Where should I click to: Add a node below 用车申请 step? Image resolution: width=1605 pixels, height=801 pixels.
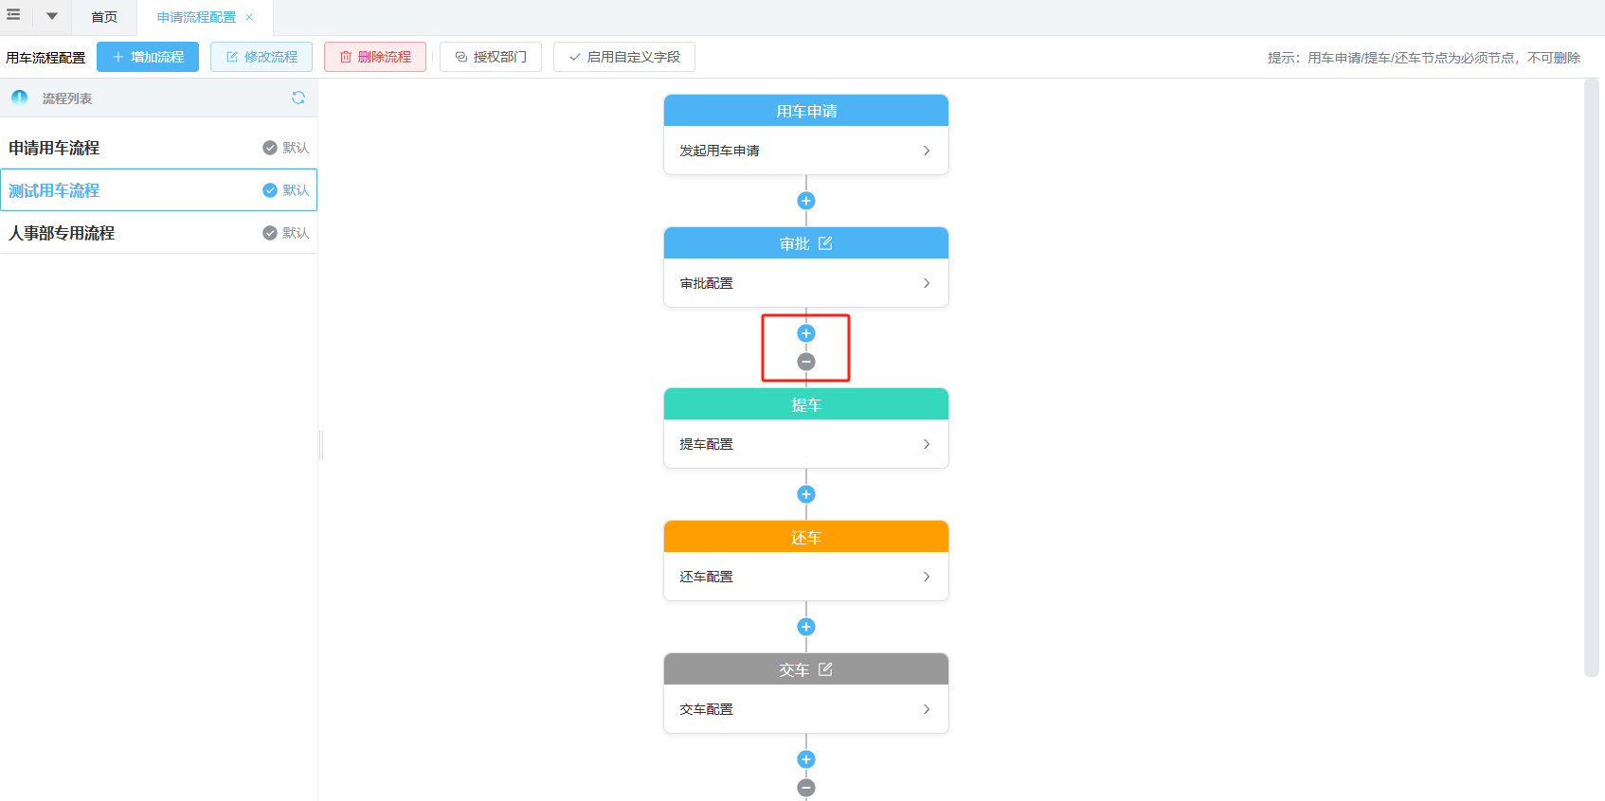coord(806,201)
